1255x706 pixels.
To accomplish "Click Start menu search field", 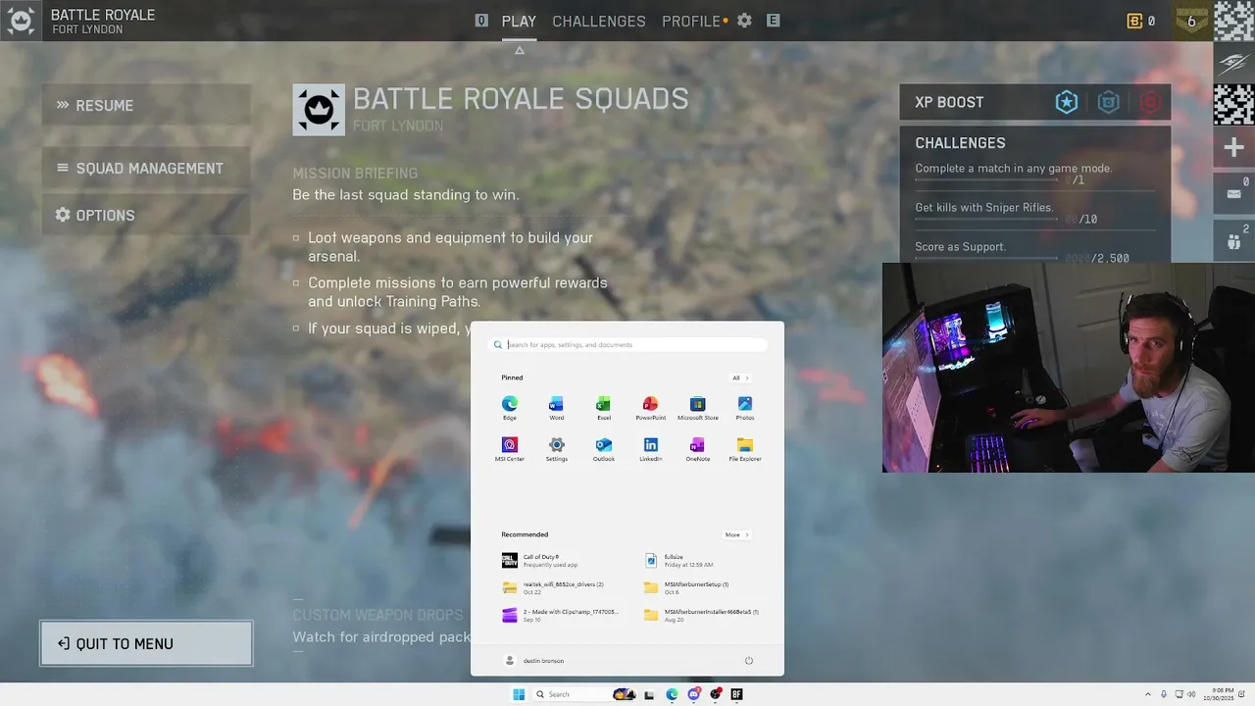I will click(x=627, y=344).
